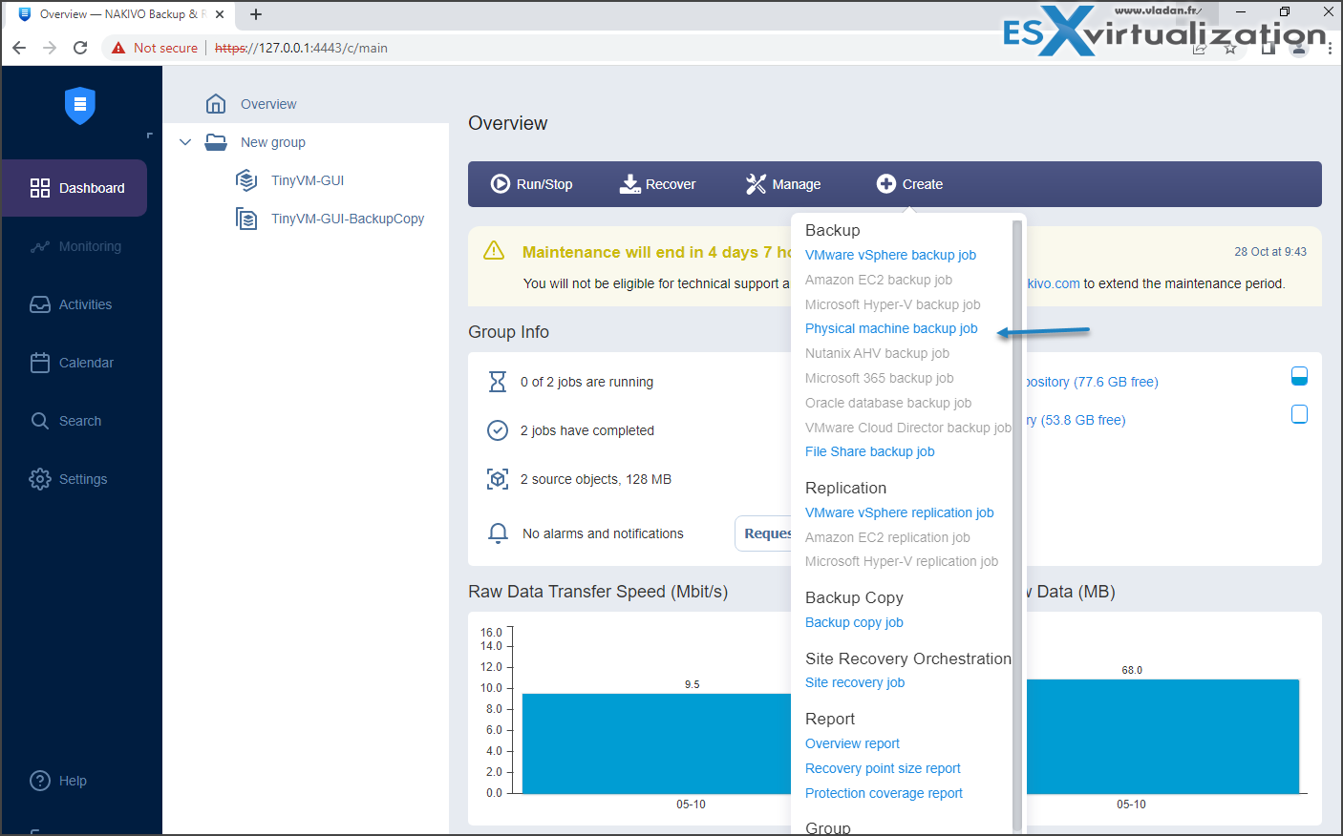Open the Dashboard section

75,188
